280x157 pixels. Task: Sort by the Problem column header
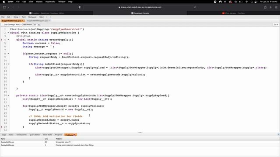point(167,139)
